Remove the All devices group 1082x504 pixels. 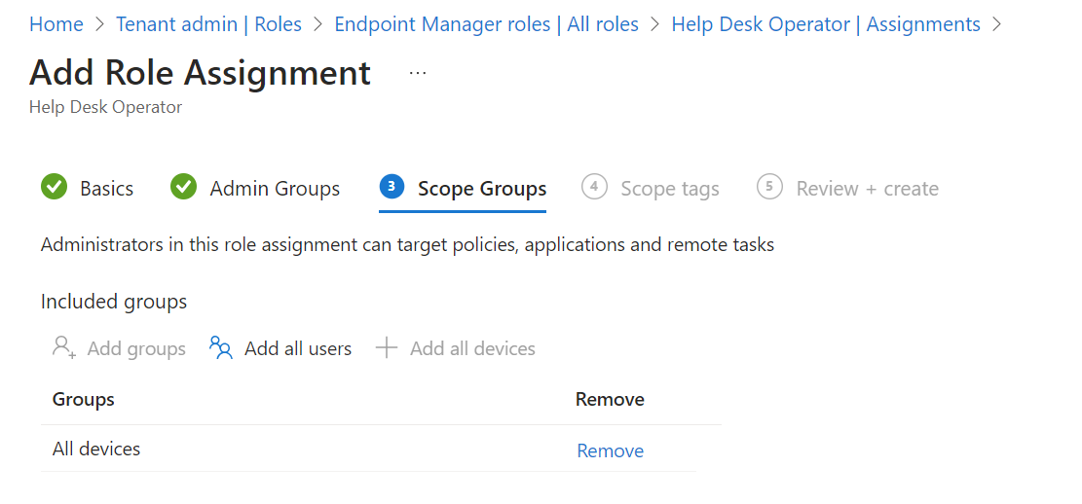(x=610, y=450)
